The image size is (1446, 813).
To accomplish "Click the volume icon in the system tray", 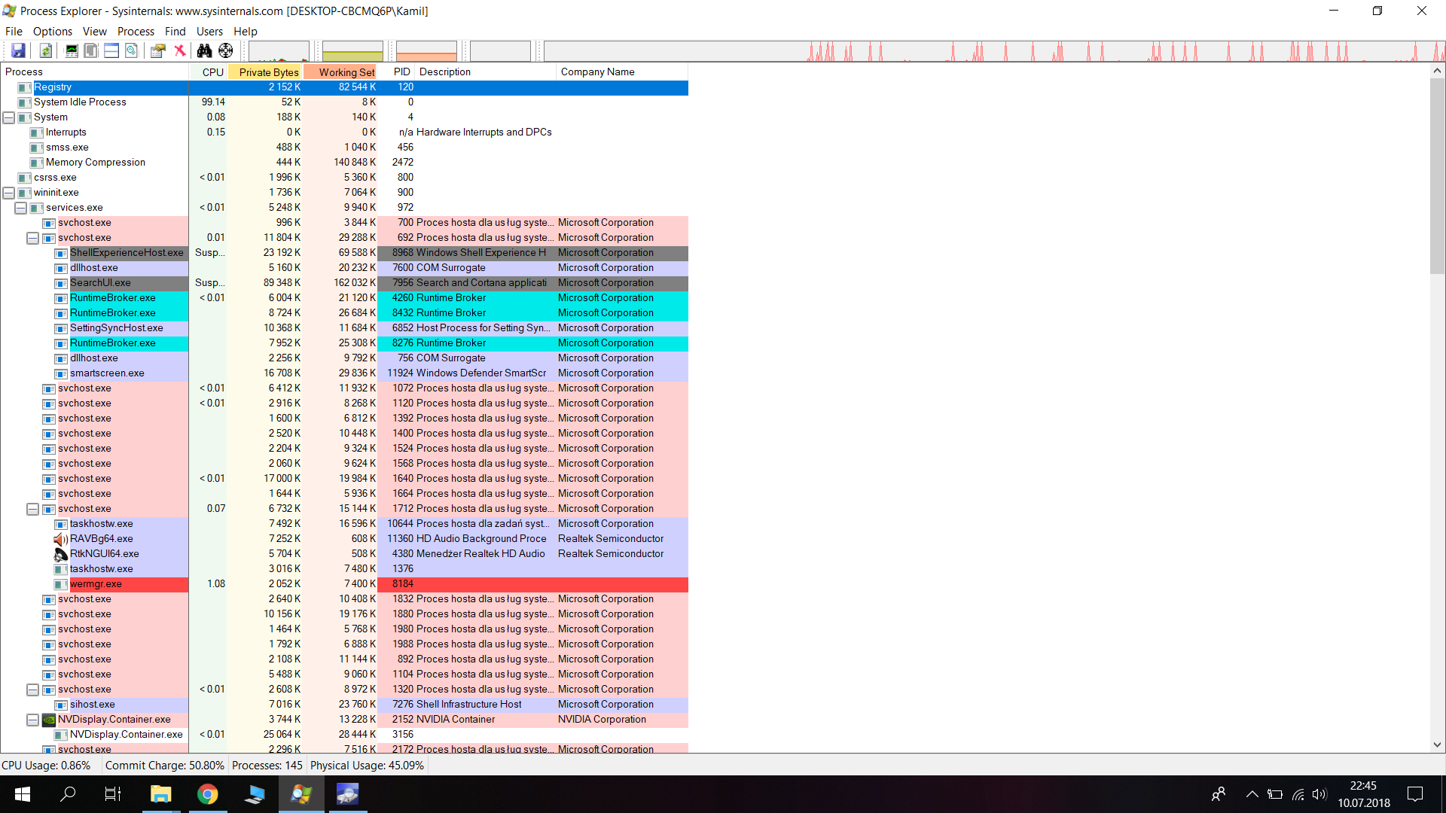I will 1319,794.
